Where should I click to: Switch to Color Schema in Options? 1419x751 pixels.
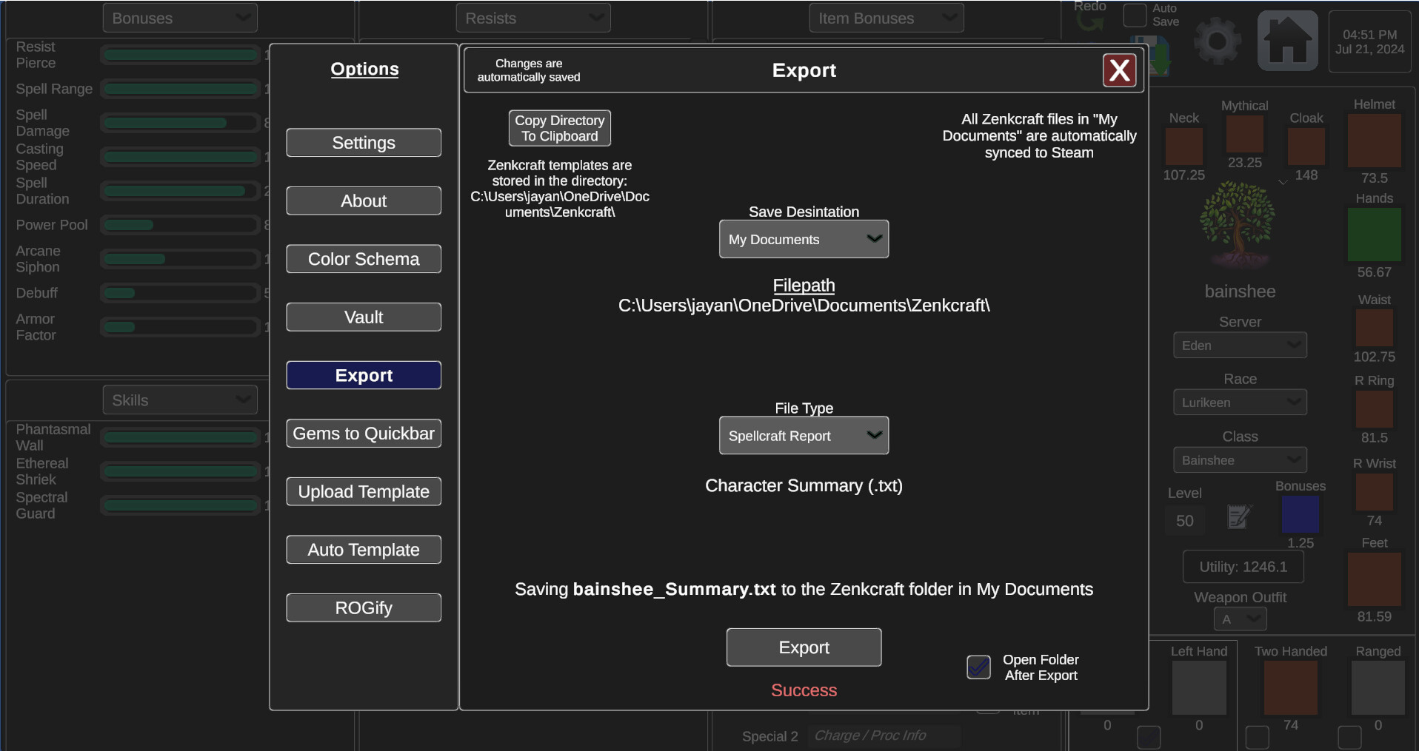tap(363, 259)
